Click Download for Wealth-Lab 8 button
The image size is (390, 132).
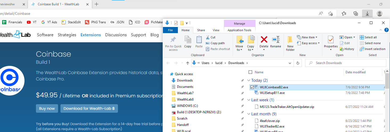coord(89,108)
